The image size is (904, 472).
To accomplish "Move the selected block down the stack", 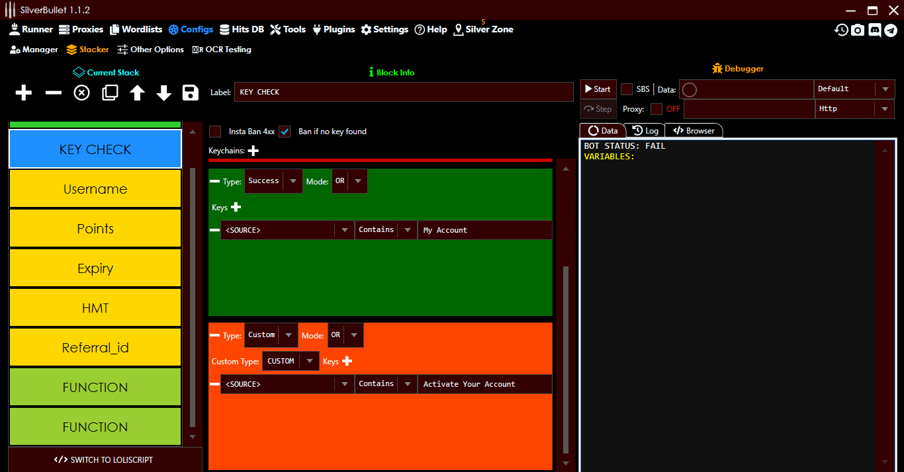I will click(163, 93).
